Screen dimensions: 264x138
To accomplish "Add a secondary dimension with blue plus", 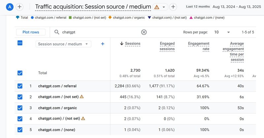I will (x=103, y=44).
